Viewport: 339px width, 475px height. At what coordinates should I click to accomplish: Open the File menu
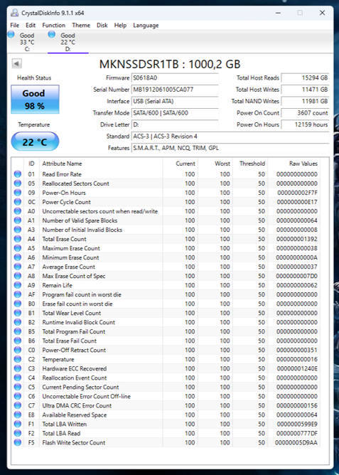point(14,25)
